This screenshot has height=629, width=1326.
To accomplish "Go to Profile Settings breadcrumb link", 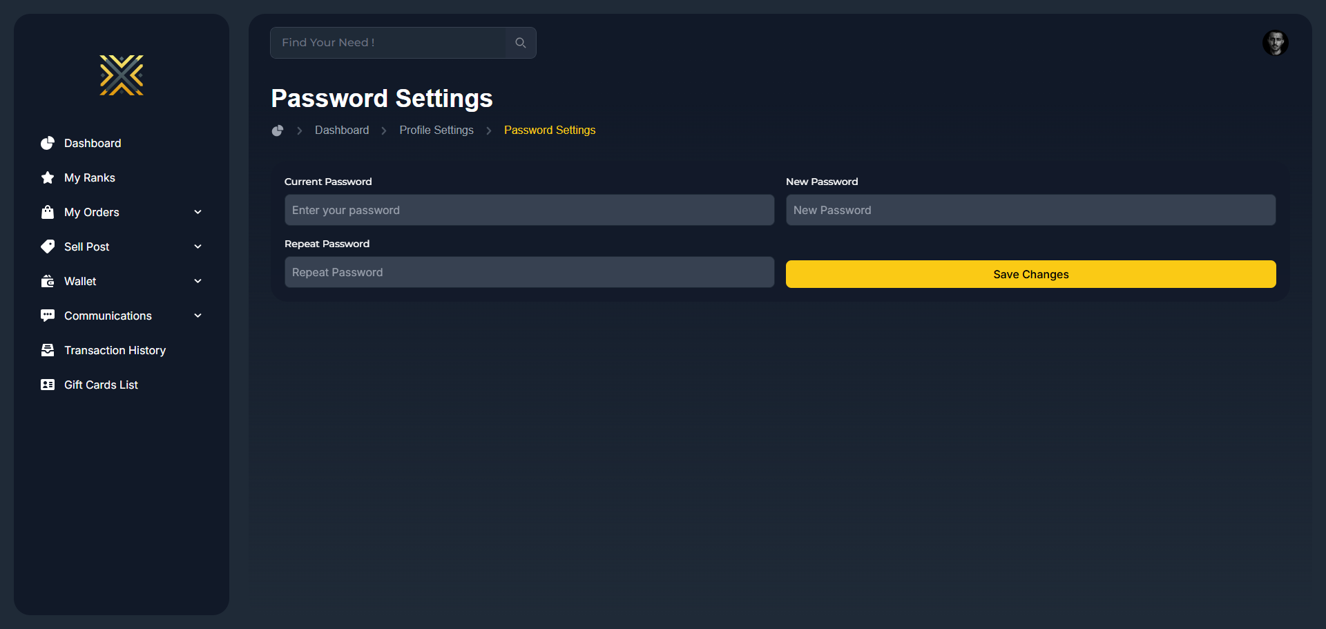I will [x=436, y=130].
